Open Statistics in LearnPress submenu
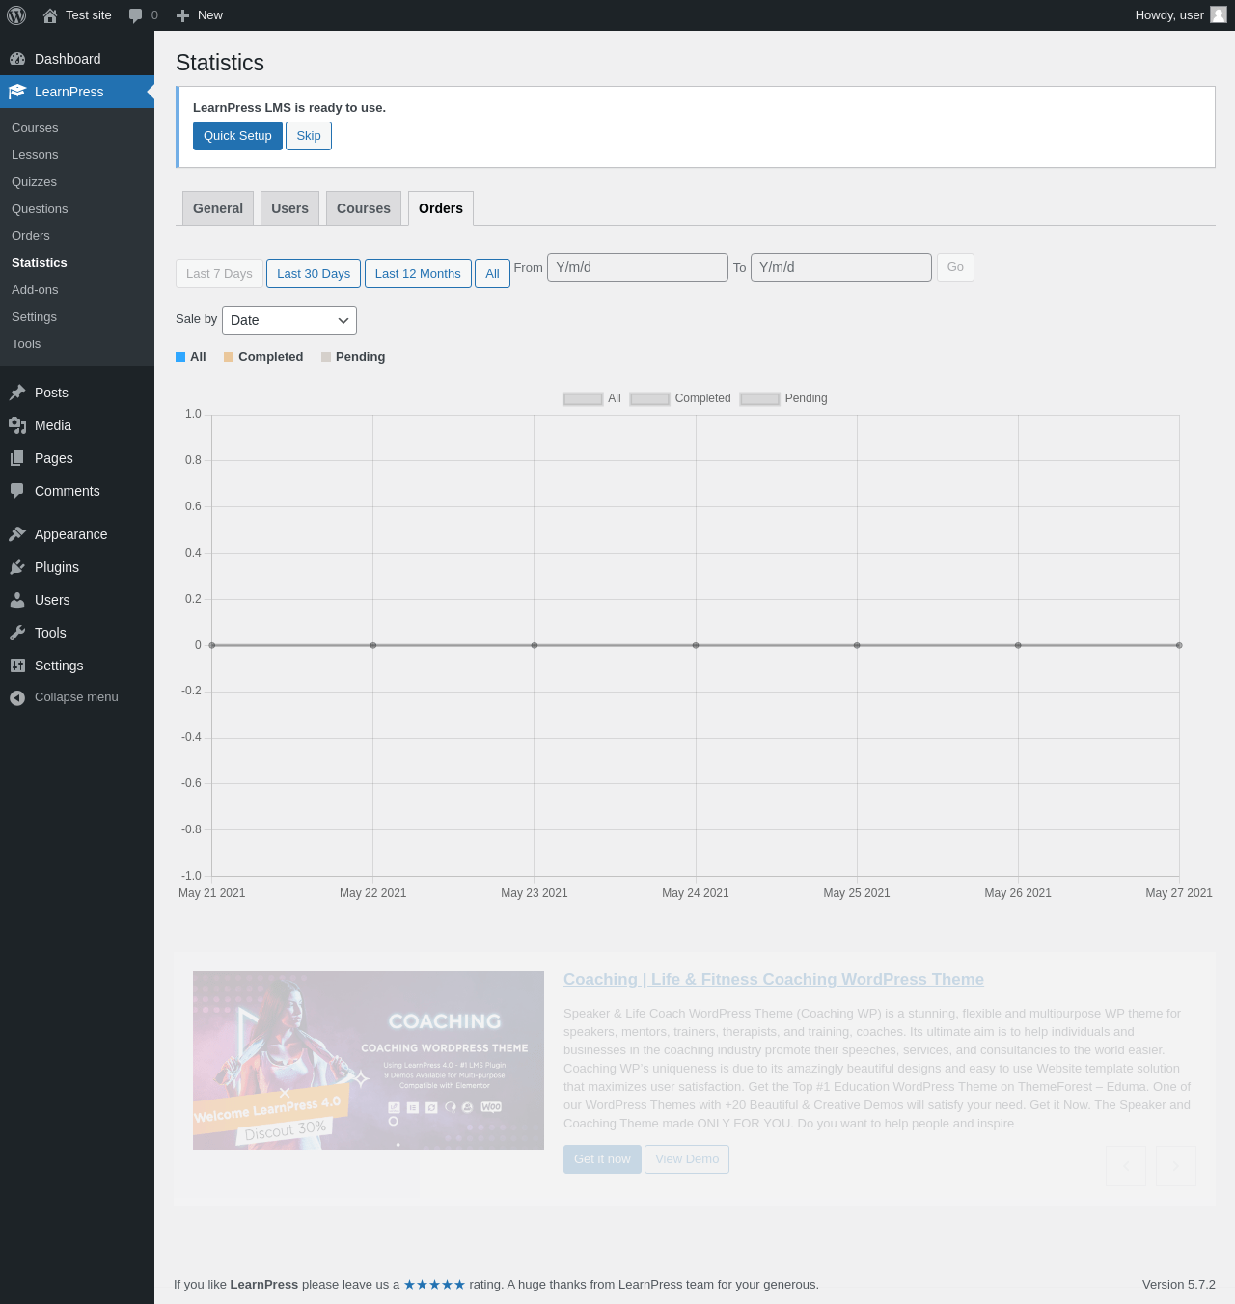This screenshot has height=1304, width=1235. [40, 263]
